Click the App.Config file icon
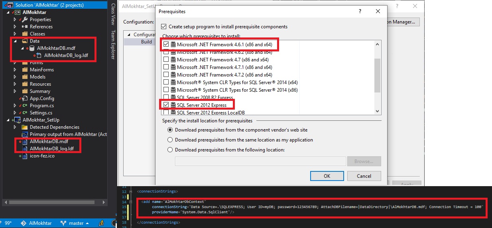492x228 pixels. coord(25,98)
